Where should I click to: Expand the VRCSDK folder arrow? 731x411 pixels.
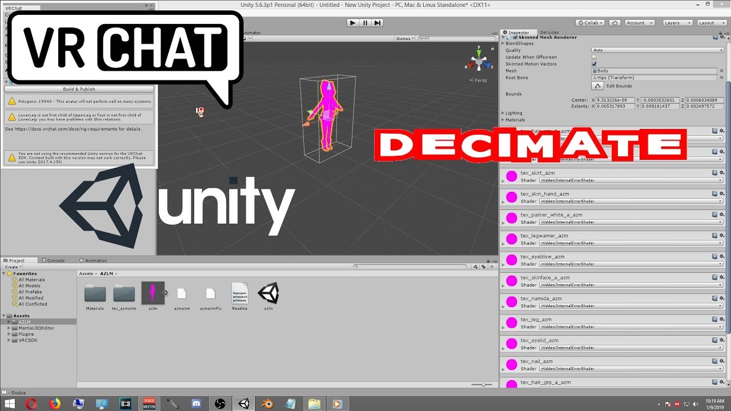(10, 340)
